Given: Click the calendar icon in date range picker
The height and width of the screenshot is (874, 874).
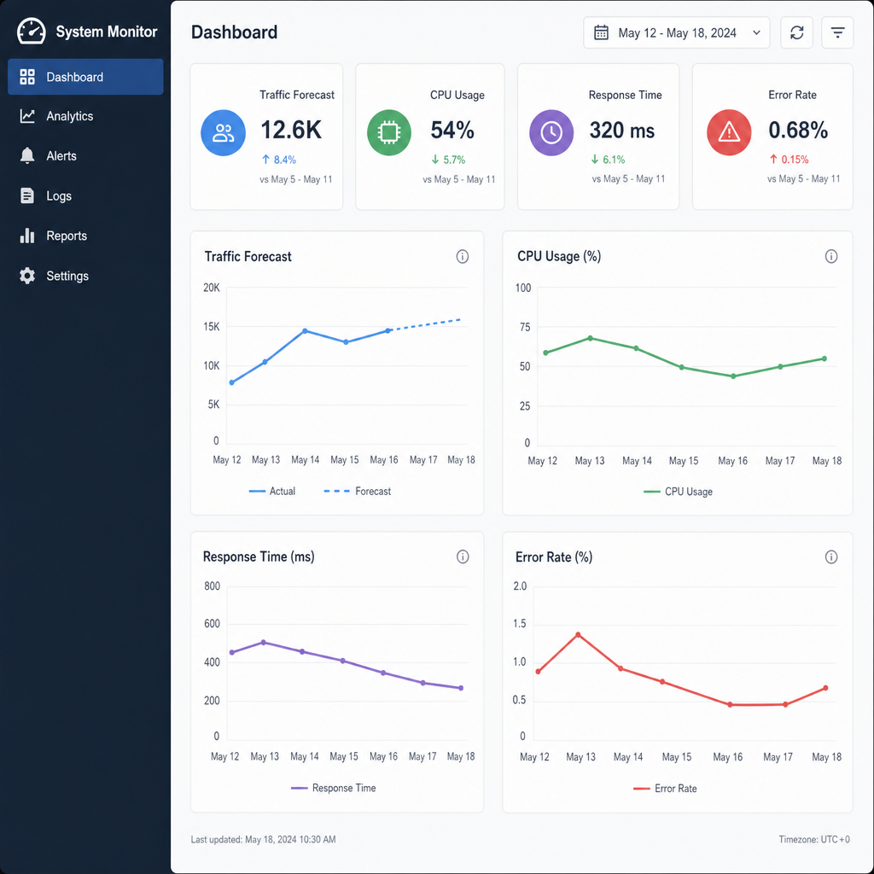Looking at the screenshot, I should (601, 33).
